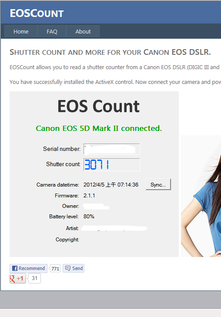
Task: Click the battery level value 80%
Action: [x=89, y=217]
